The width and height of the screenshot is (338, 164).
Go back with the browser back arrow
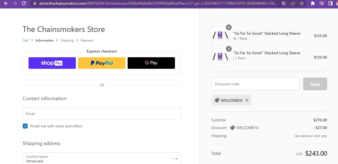tap(6, 3)
